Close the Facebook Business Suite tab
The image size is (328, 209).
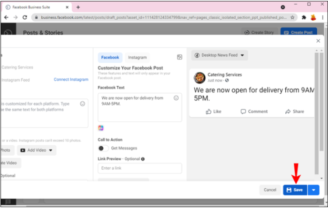[x=67, y=7]
